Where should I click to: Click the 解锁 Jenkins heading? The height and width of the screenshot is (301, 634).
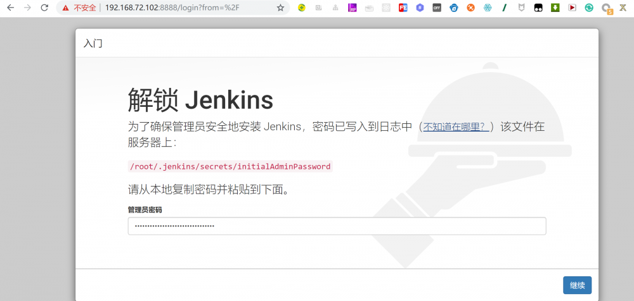pos(200,100)
